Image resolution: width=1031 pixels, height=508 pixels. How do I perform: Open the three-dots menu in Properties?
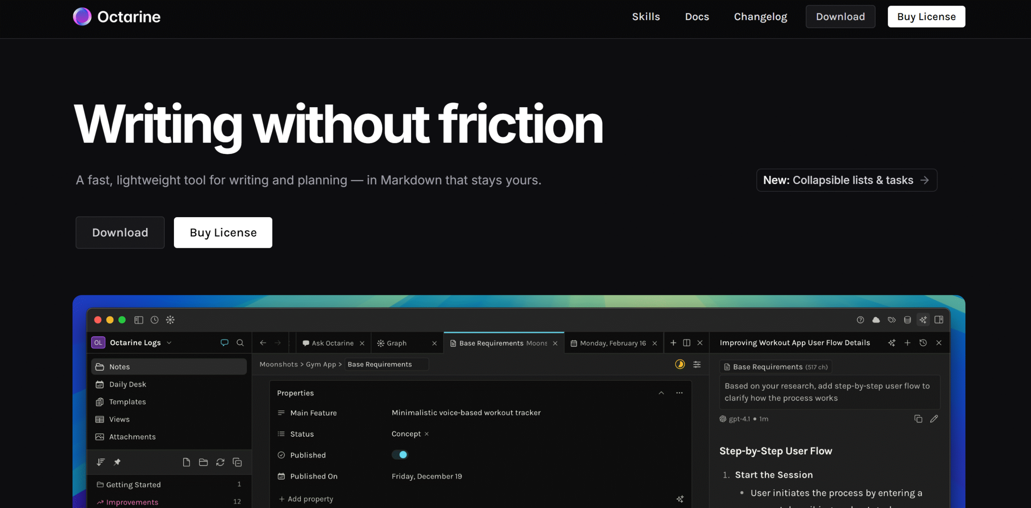click(x=679, y=393)
